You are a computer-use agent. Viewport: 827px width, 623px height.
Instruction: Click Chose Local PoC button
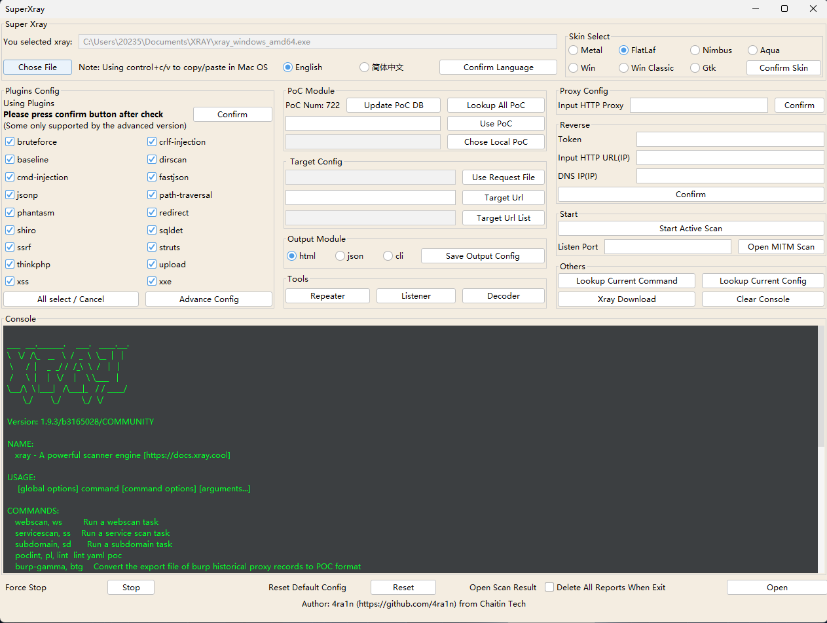click(x=496, y=142)
